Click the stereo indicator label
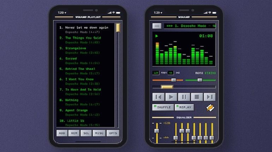The image size is (272, 152). tap(210, 73)
